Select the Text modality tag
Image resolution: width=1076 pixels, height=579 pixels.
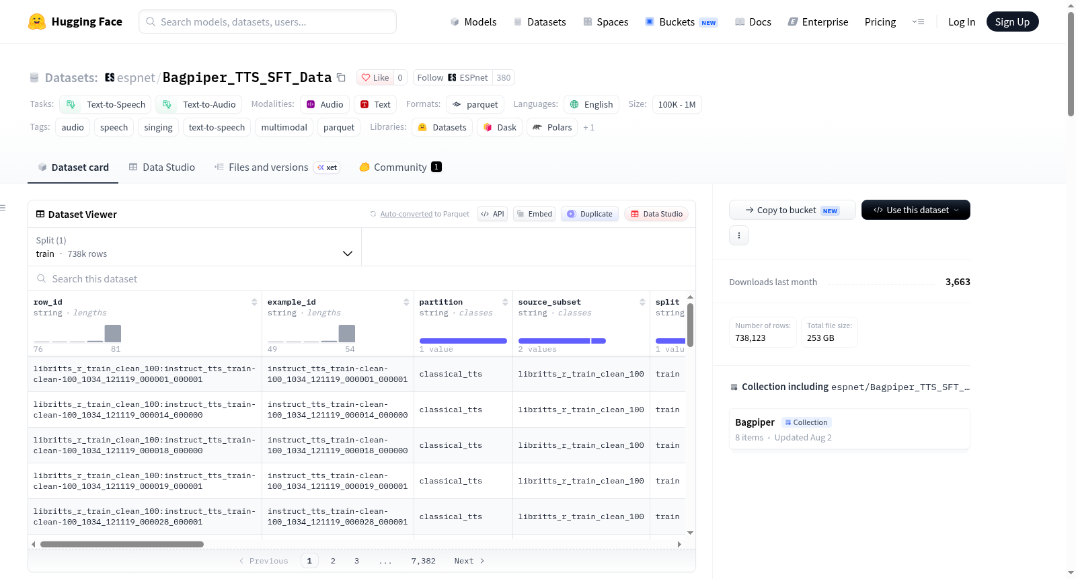click(375, 104)
